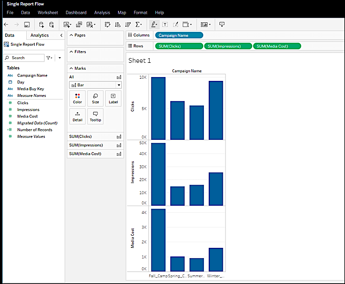Collapse the Marks card
Viewport: 345px width, 284px height.
[x=71, y=68]
